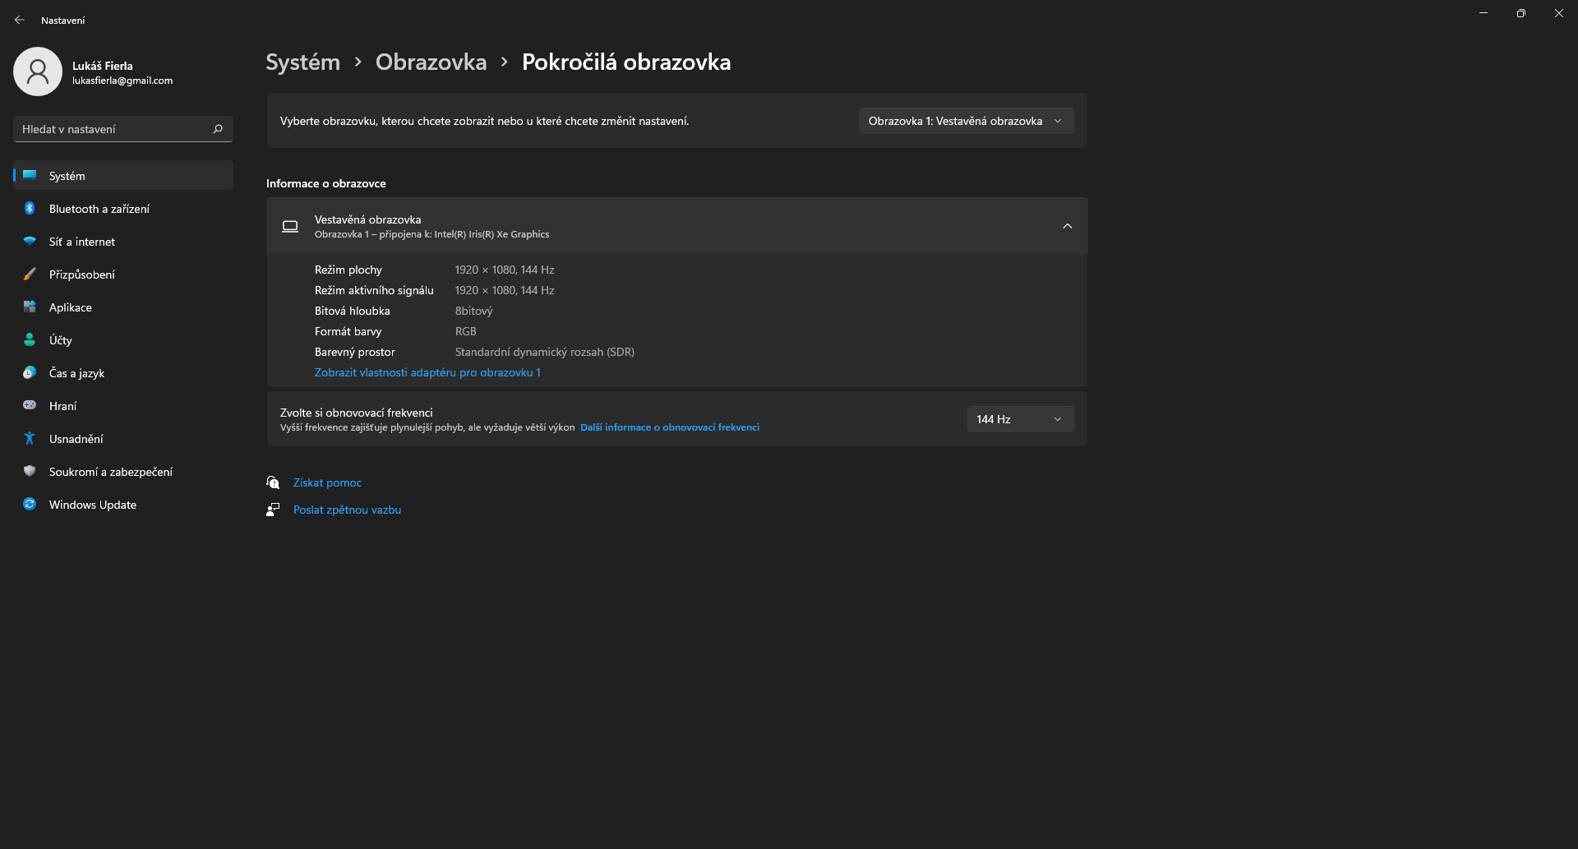Click the Získat pomoc link
Screen dimensions: 1578x849
pos(327,482)
